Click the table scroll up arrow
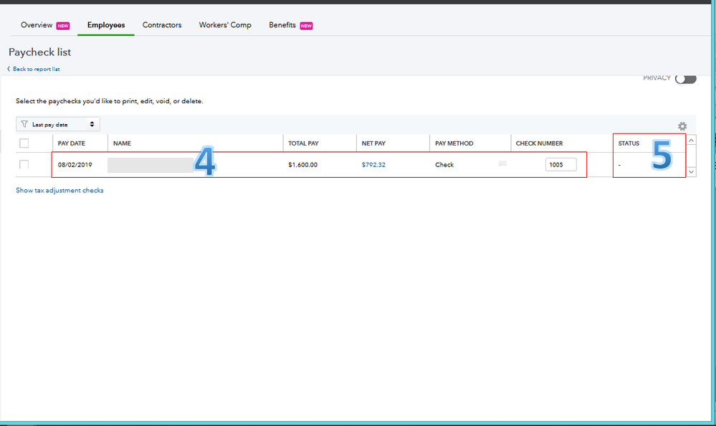 click(x=692, y=141)
